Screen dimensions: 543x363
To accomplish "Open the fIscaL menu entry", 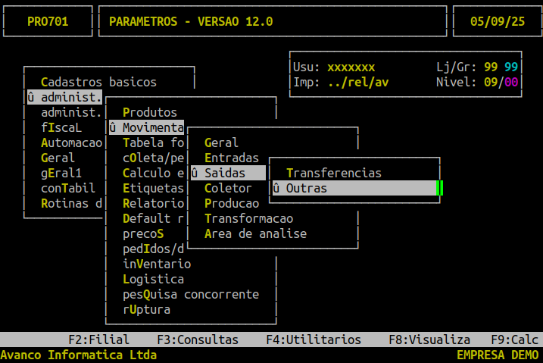I will pyautogui.click(x=61, y=128).
